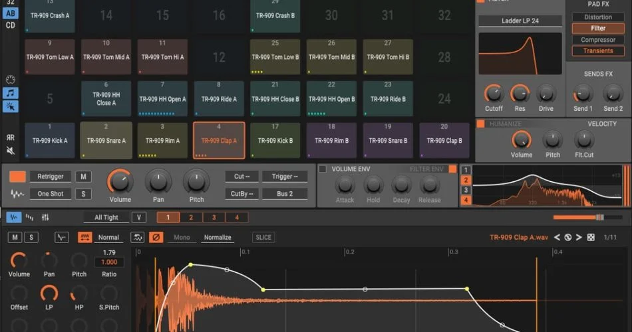
Task: Click the Normalize button
Action: [218, 238]
